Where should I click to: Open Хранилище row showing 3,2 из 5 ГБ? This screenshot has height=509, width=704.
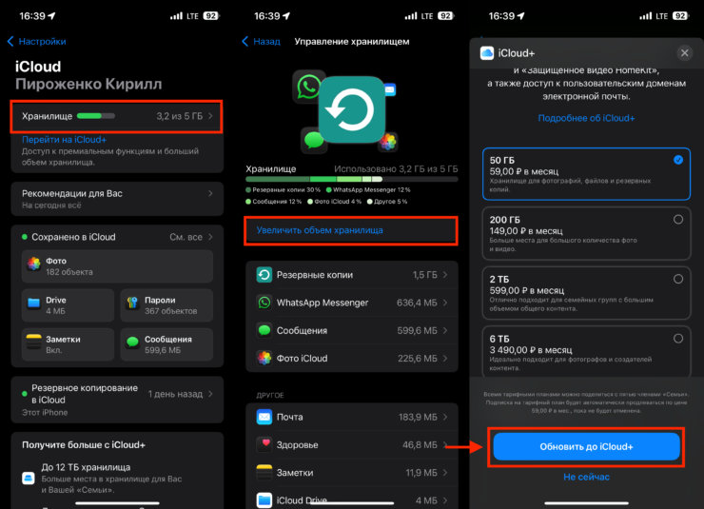coord(117,116)
